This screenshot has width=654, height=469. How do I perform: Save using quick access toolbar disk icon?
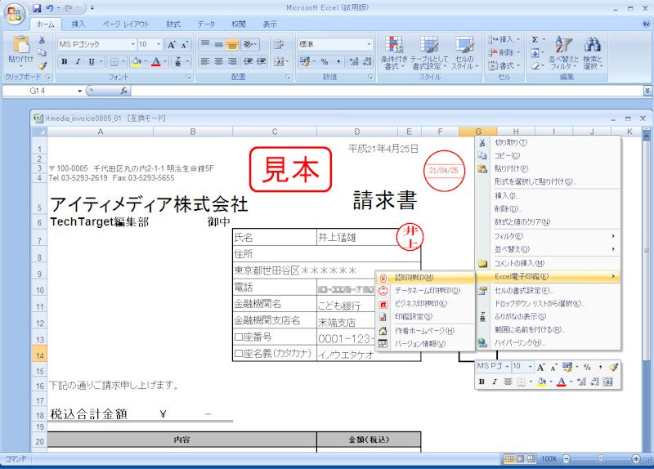point(37,8)
